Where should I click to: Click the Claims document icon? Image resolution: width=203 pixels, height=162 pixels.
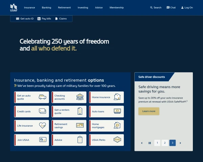coord(57,19)
